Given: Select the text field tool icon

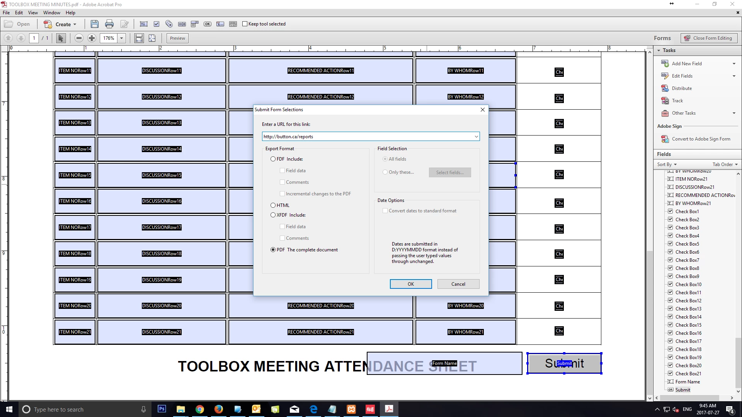Looking at the screenshot, I should (x=143, y=24).
